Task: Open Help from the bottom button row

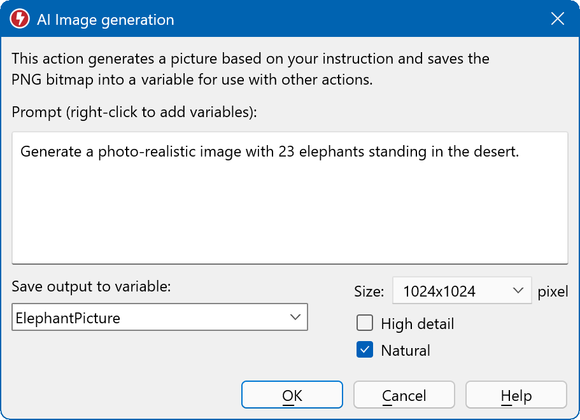Action: pos(516,395)
